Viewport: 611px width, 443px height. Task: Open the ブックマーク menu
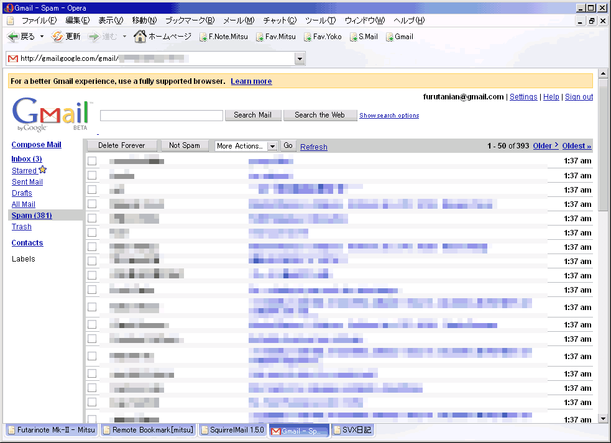point(190,21)
